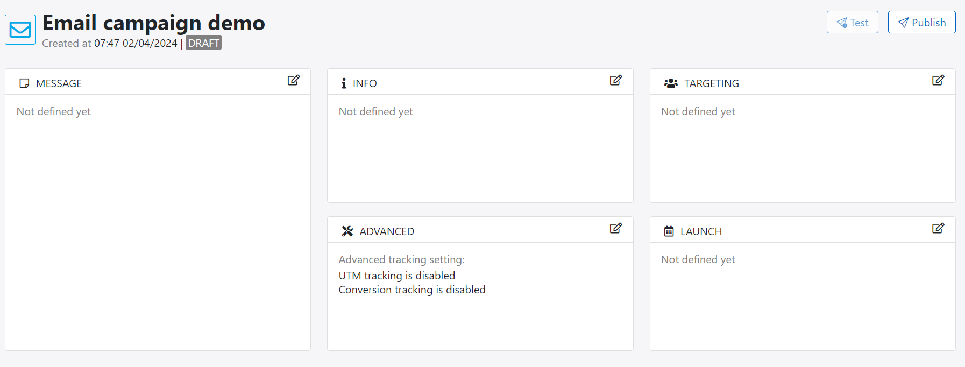Click 'Not defined yet' in MESSAGE panel
This screenshot has height=367, width=965.
point(54,111)
